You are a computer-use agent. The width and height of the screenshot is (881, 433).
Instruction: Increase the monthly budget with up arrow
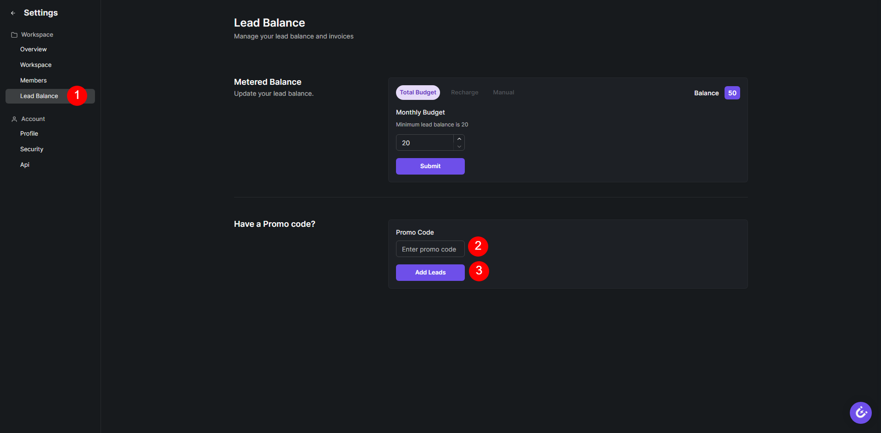coord(459,139)
